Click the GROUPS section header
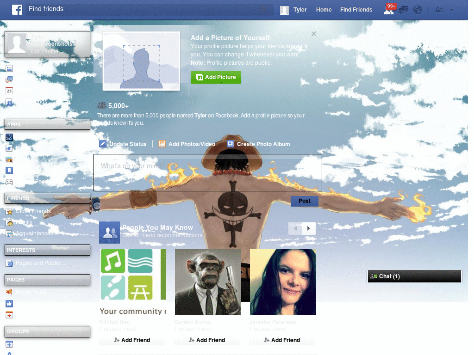Viewport: 474px width, 355px height. click(48, 331)
